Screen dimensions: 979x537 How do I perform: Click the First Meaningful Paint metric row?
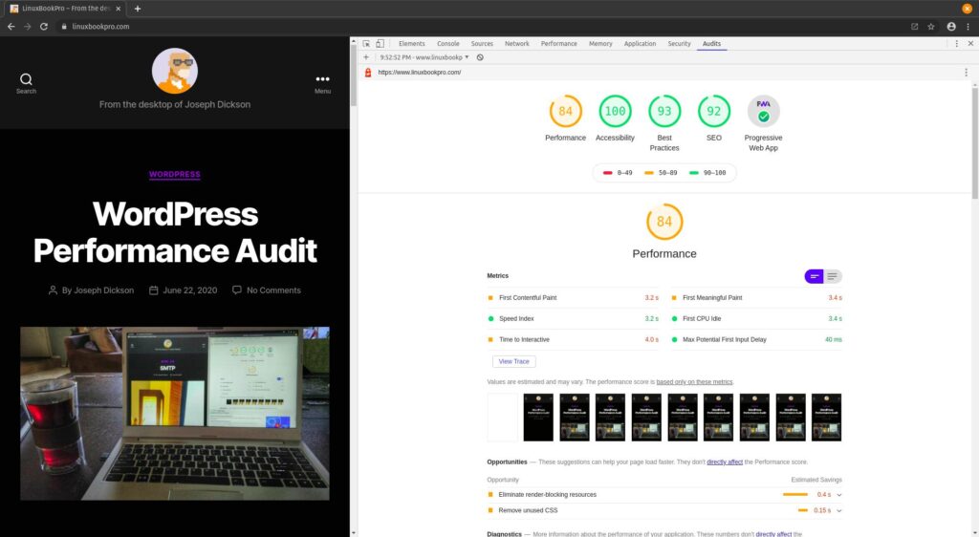coord(757,298)
